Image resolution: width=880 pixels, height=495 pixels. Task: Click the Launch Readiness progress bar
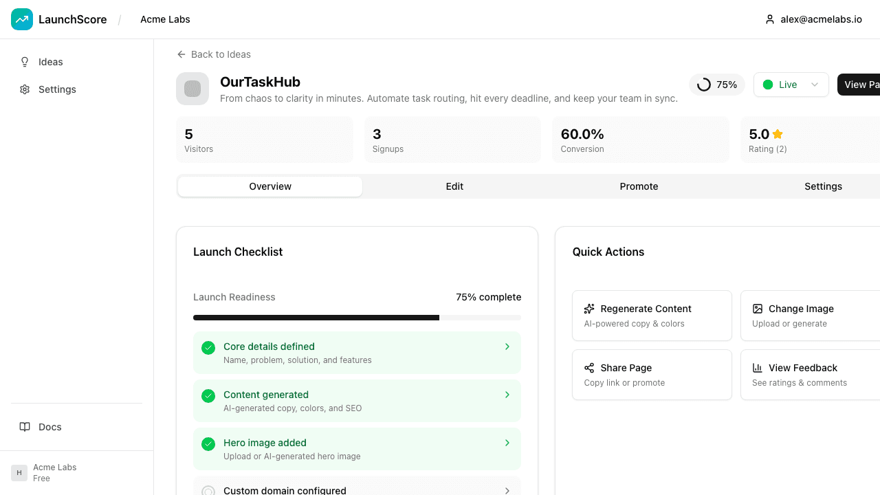point(357,318)
